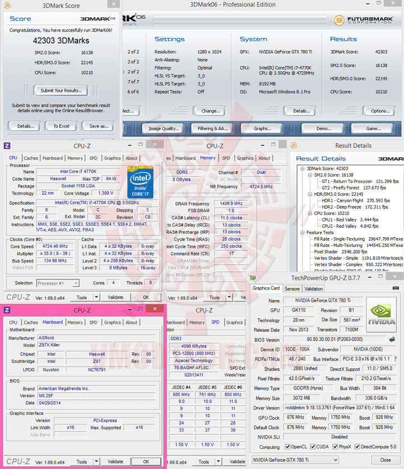404x469 pixels.
Task: Select the GT1 - Return To Proxycon result row
Action: point(360,181)
